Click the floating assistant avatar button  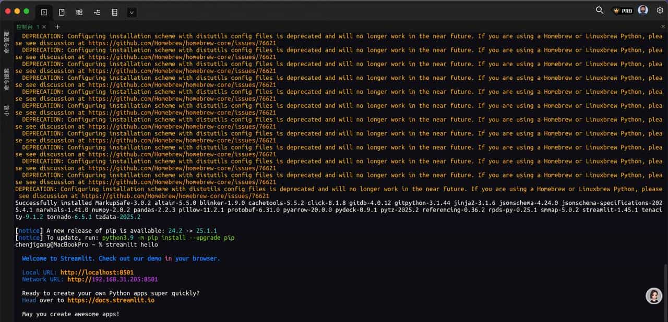tap(654, 296)
